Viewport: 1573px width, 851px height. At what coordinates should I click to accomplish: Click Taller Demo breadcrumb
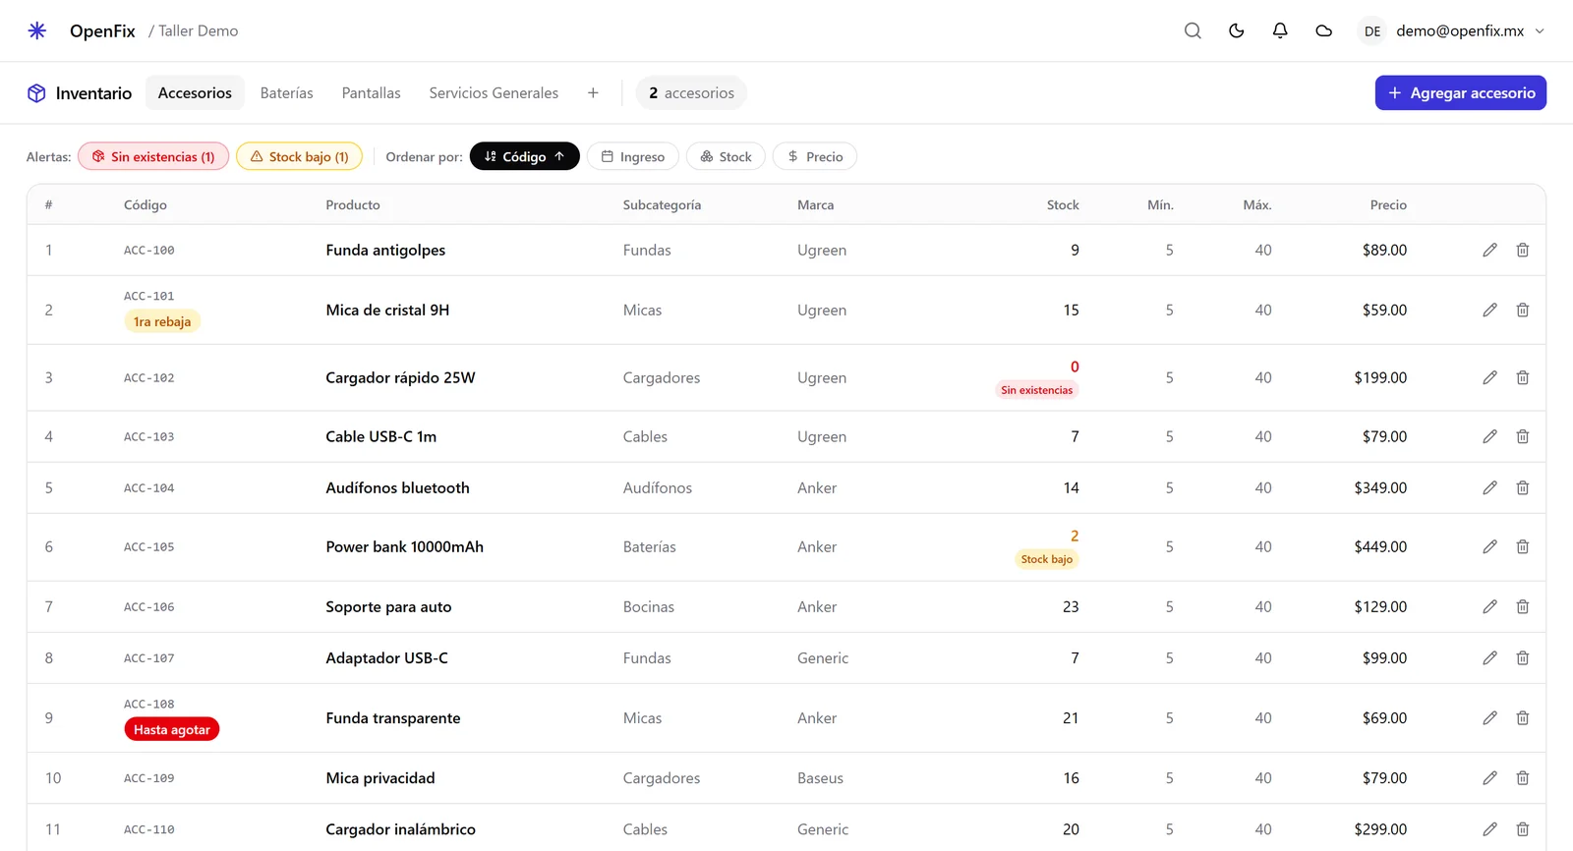coord(199,30)
